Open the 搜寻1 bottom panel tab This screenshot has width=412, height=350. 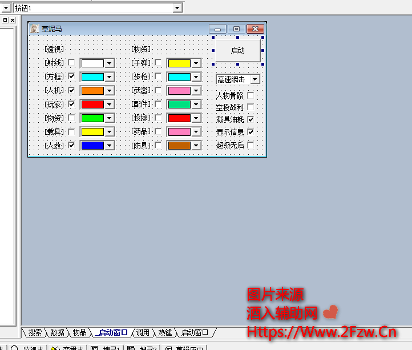click(106, 348)
